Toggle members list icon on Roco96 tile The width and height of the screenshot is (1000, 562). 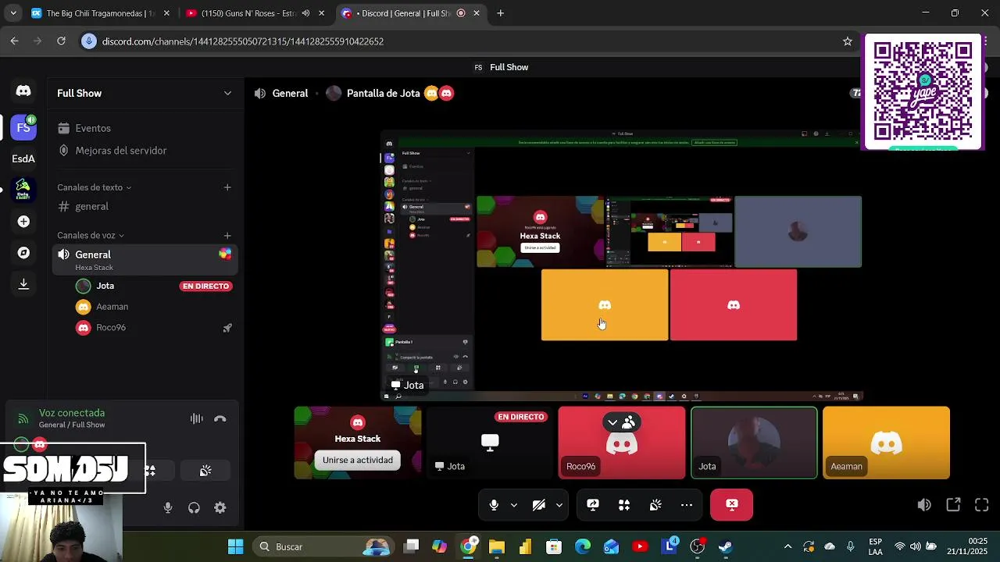click(x=629, y=422)
